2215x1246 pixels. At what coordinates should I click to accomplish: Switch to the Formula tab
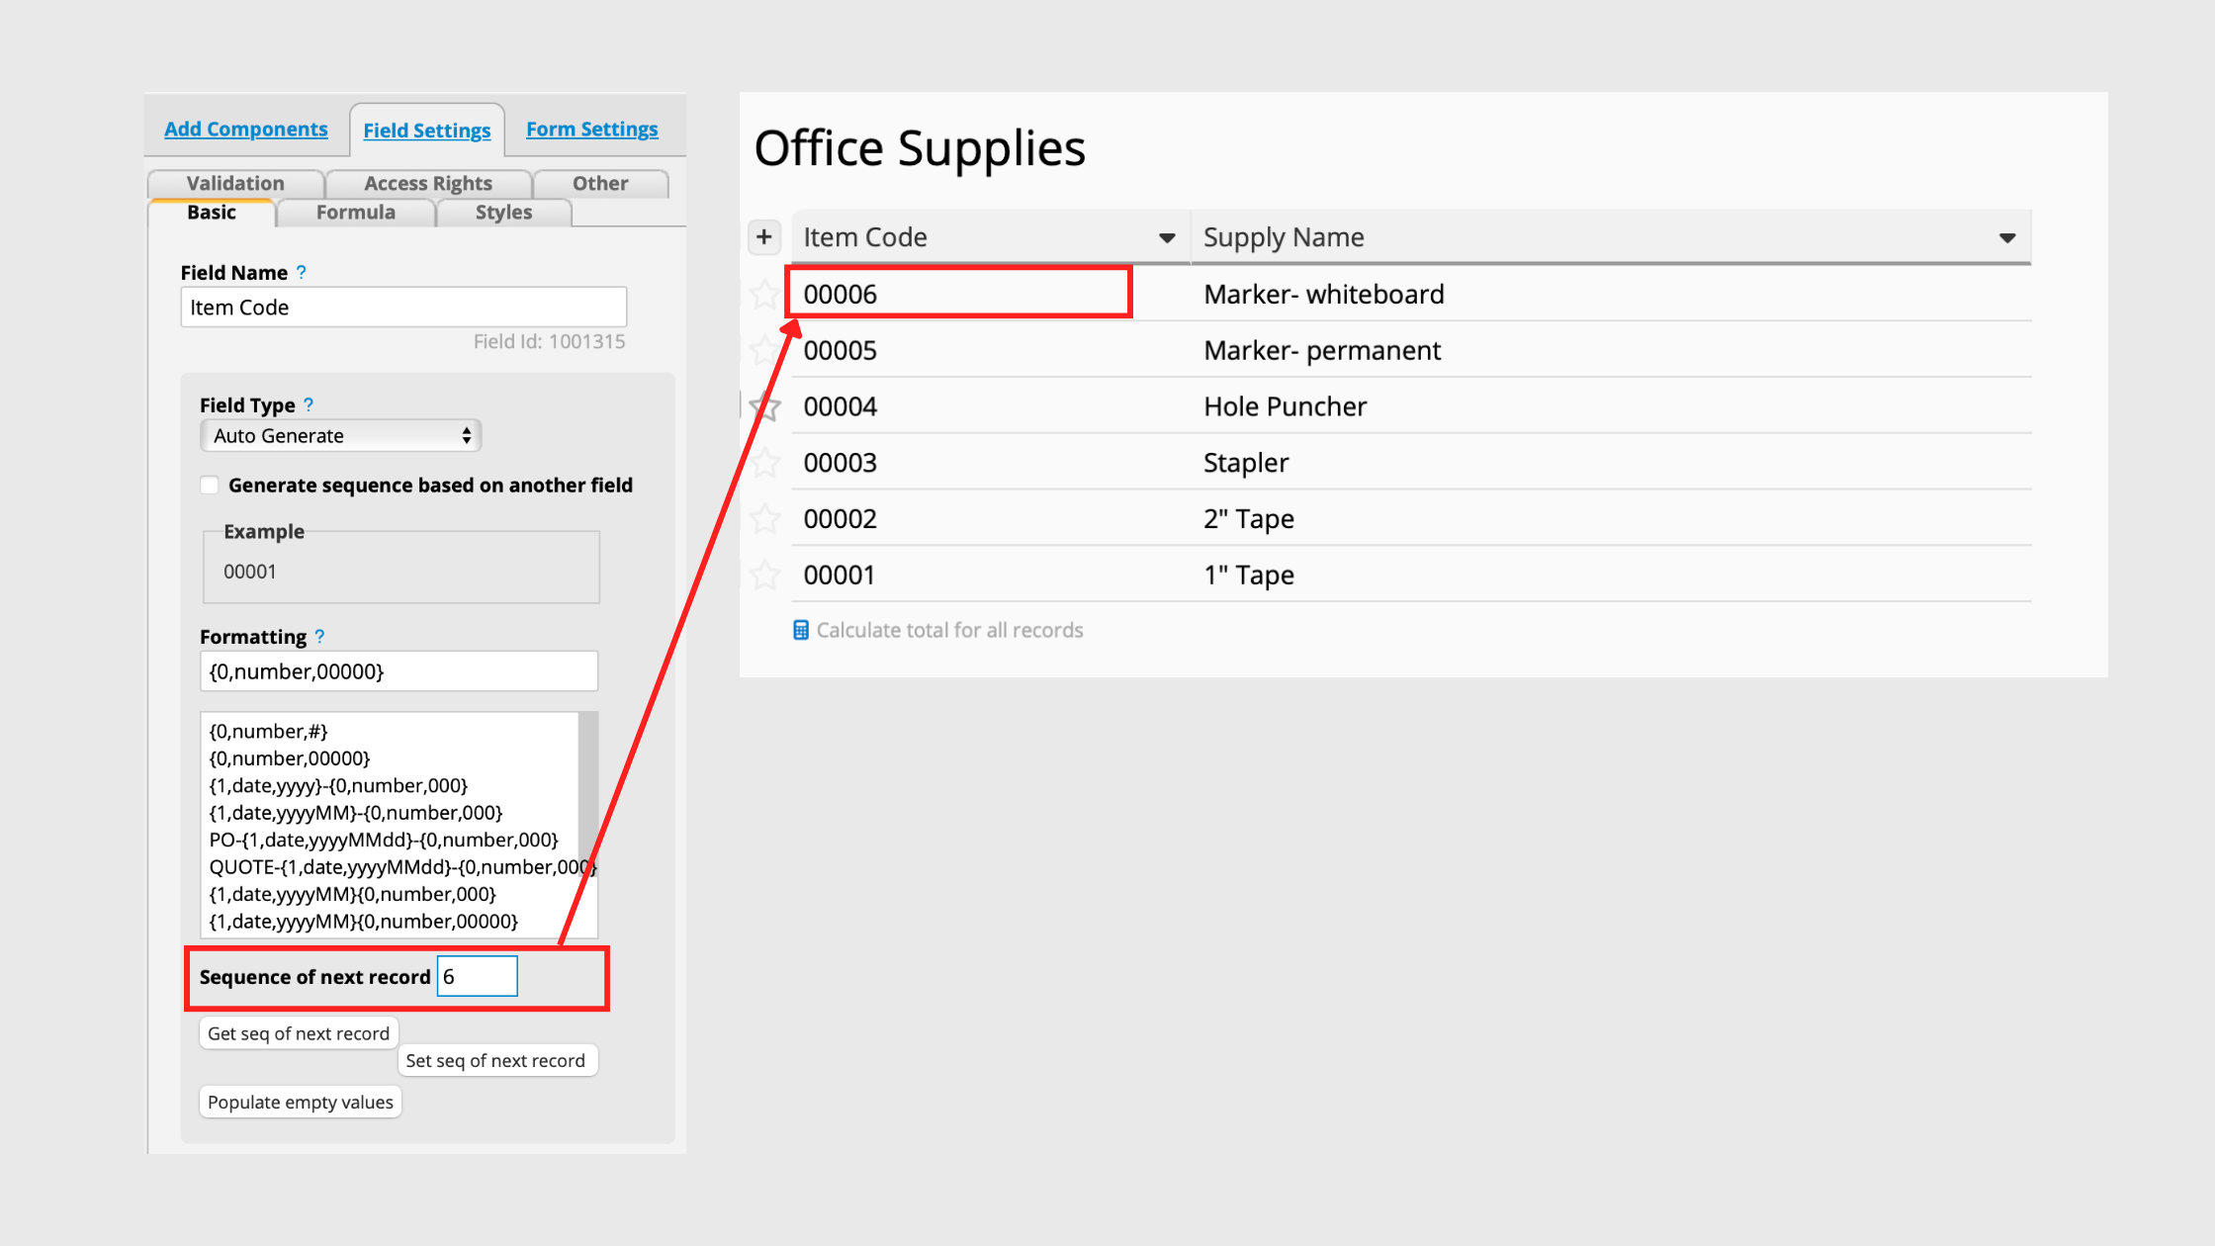coord(355,213)
